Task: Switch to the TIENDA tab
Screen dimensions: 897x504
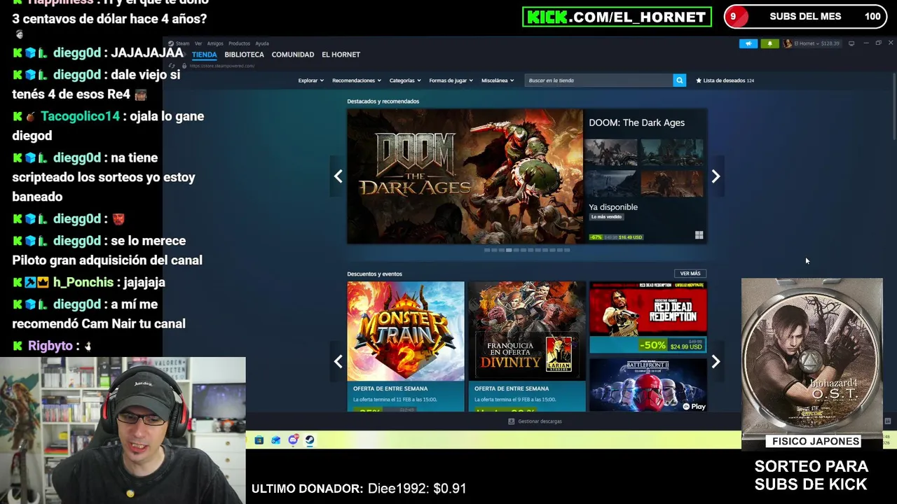Action: [205, 55]
